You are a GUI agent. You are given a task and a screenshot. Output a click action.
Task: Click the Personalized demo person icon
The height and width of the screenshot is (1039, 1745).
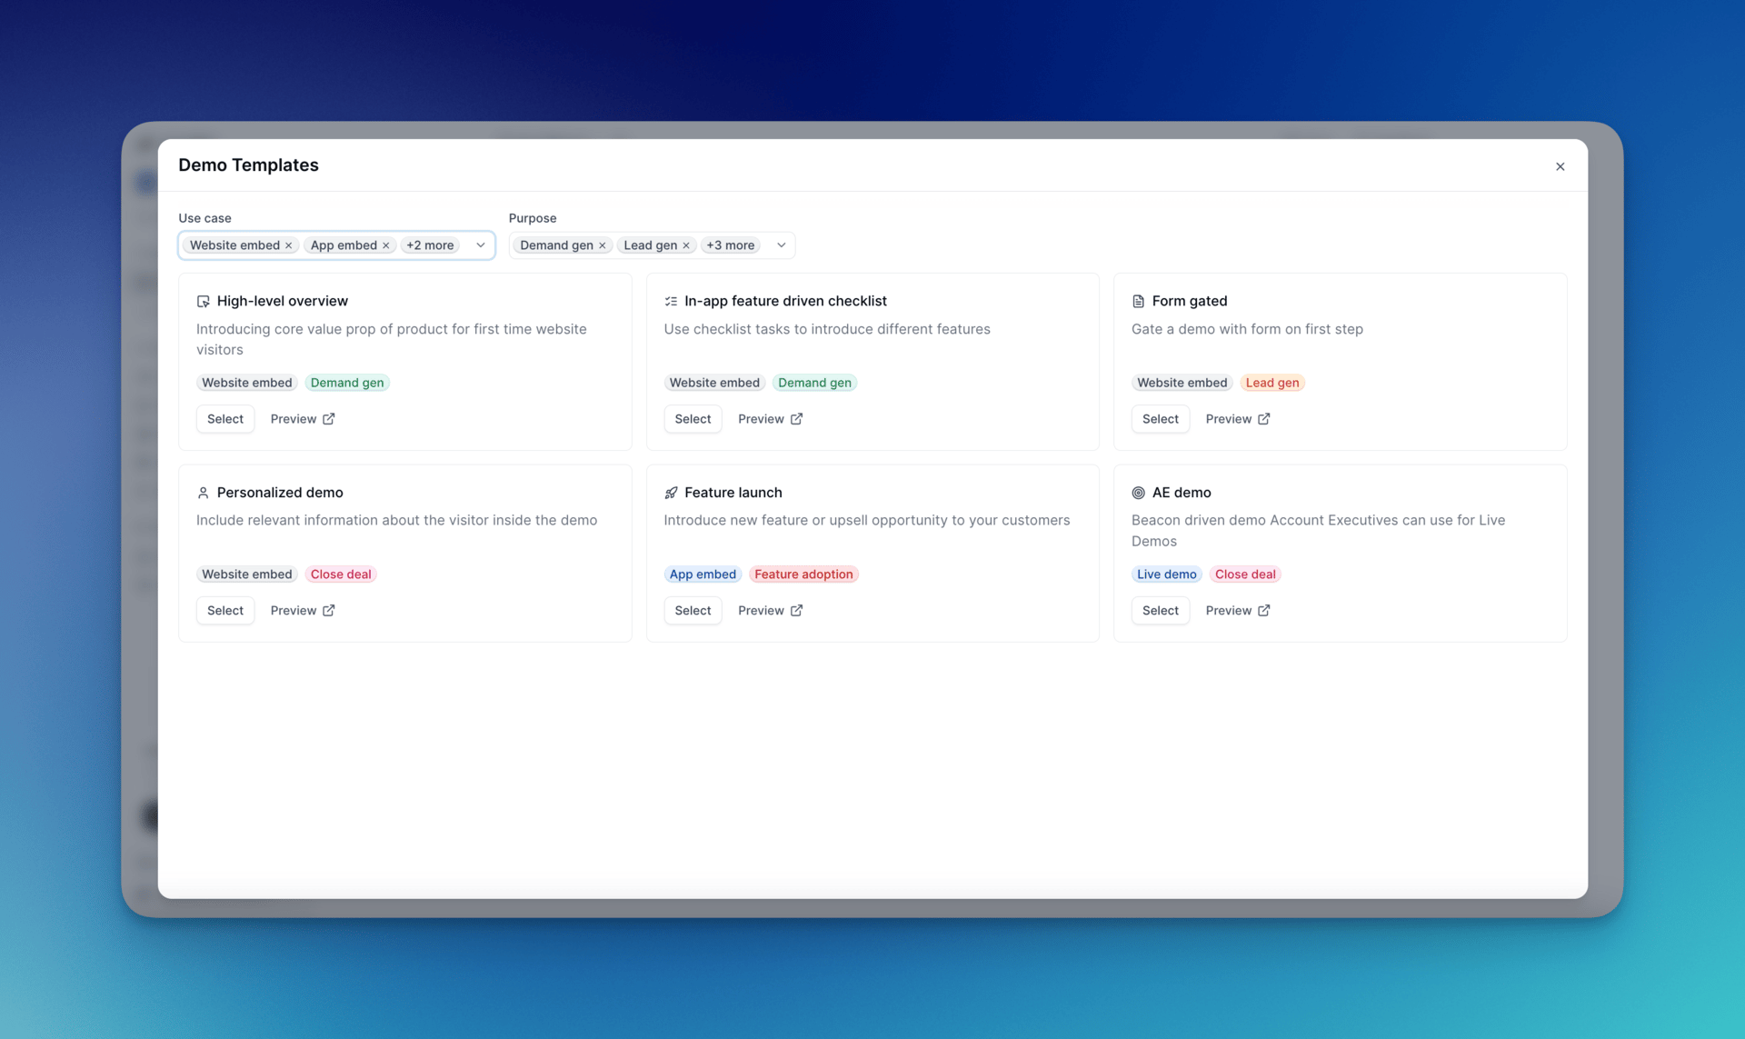203,493
